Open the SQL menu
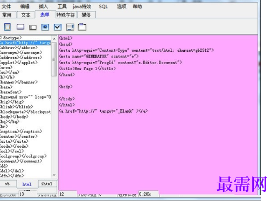 tap(103, 6)
